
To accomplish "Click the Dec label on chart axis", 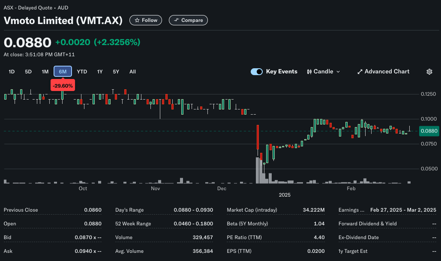I will [222, 188].
